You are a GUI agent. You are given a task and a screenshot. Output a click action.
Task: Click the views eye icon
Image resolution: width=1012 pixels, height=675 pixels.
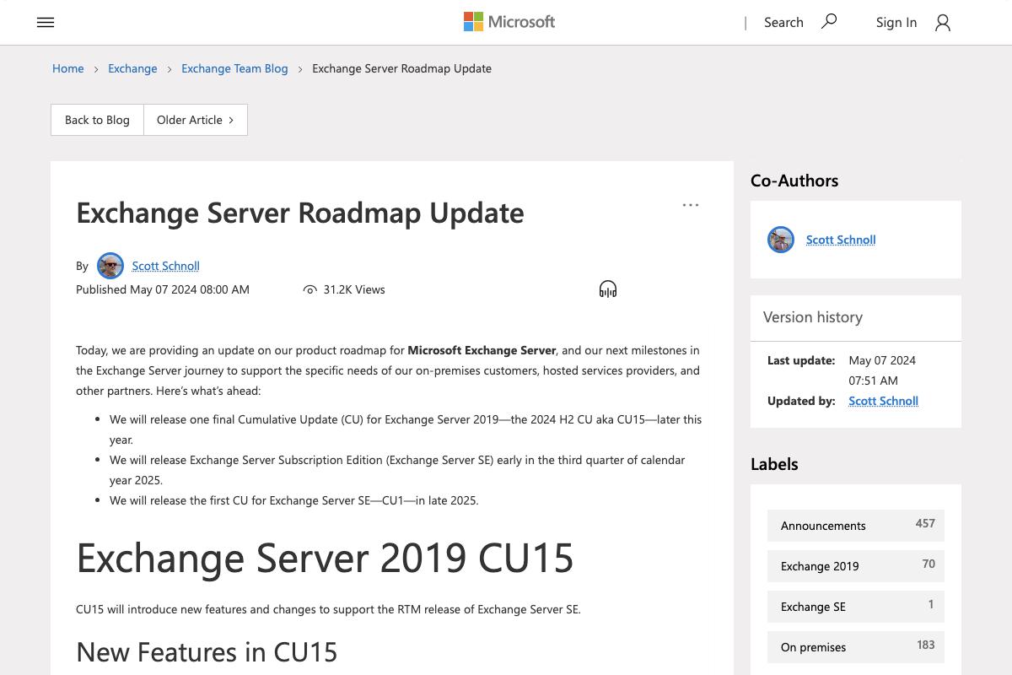310,289
